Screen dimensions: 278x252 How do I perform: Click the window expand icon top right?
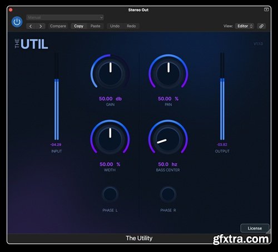click(266, 9)
